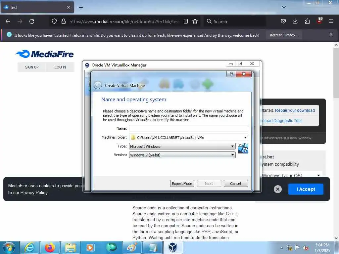This screenshot has height=254, width=339.
Task: Open the Firefox hamburger application menu
Action: coord(331,21)
